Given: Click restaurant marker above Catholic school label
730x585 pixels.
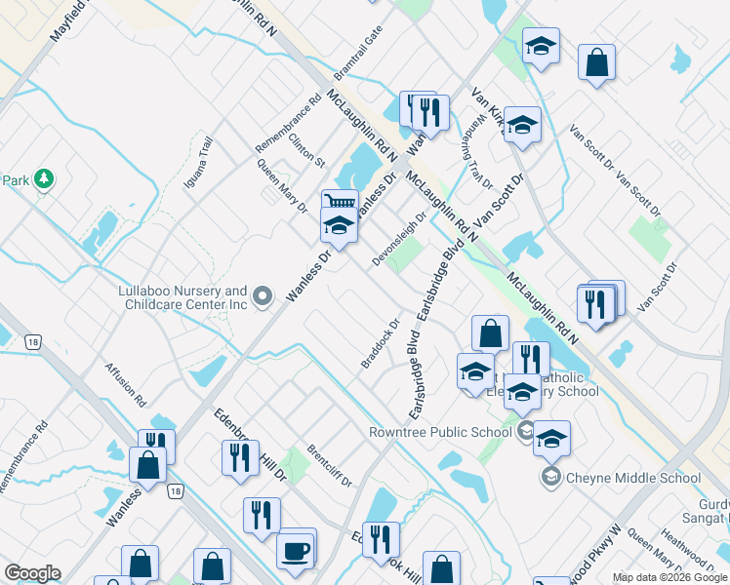Looking at the screenshot, I should (x=531, y=359).
